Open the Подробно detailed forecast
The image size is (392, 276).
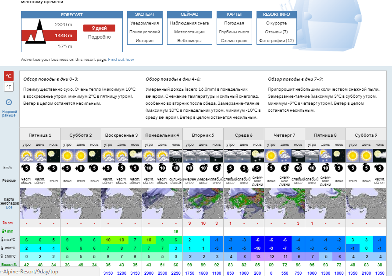[99, 37]
